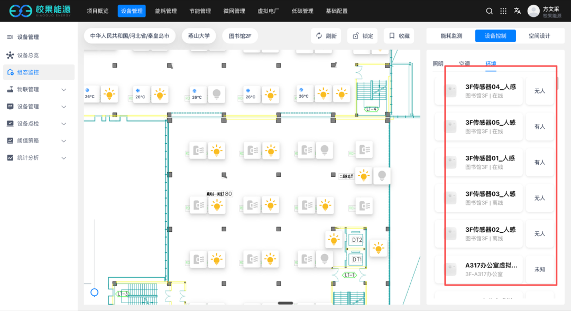Image resolution: width=571 pixels, height=311 pixels.
Task: Click the refresh icon beside 刷新
Action: (319, 36)
